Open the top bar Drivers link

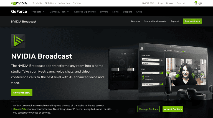tap(170, 3)
